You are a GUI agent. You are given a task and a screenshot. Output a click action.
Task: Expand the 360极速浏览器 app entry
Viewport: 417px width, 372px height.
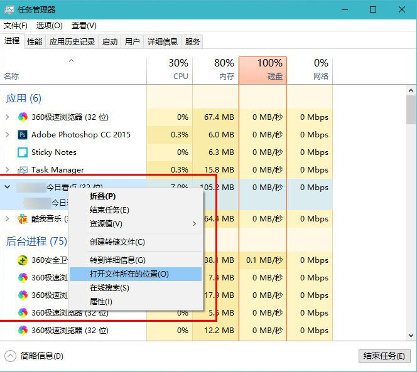click(x=8, y=117)
